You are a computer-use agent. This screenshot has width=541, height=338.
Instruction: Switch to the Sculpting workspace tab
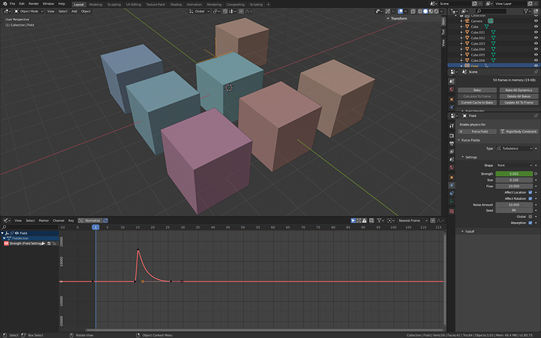pyautogui.click(x=114, y=5)
